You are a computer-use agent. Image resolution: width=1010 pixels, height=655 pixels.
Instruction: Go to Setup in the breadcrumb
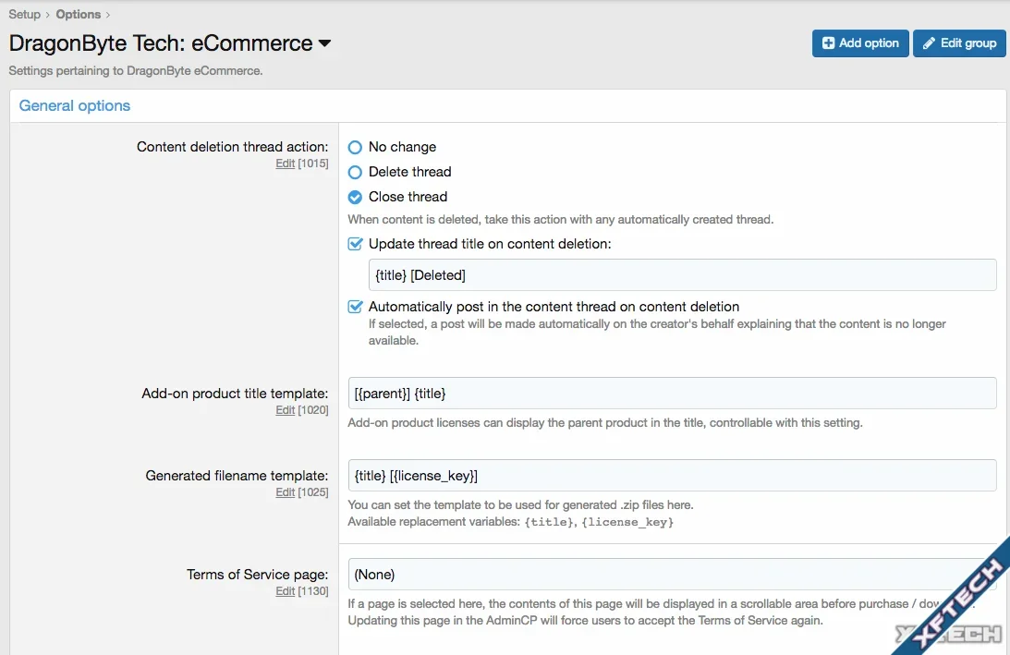tap(24, 14)
